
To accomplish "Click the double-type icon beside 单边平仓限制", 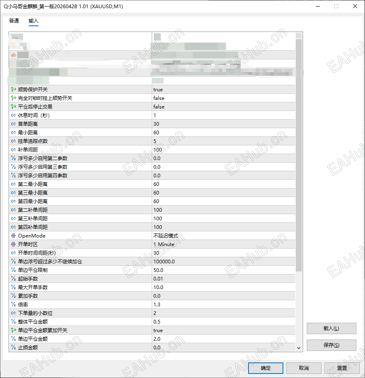I will point(13,270).
